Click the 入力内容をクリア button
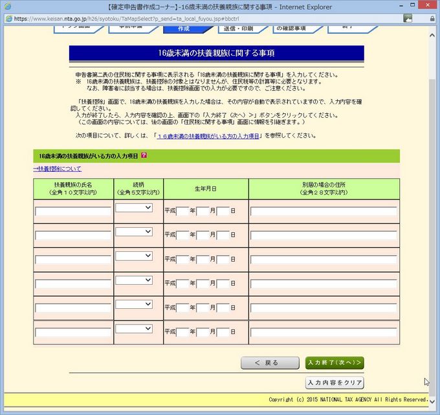Image resolution: width=440 pixels, height=415 pixels. click(x=335, y=383)
